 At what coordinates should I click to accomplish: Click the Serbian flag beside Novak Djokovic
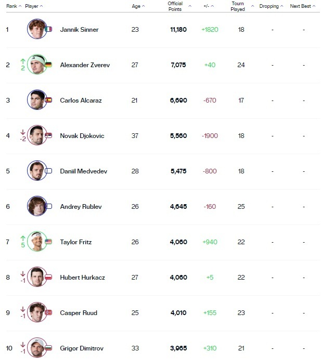tap(48, 135)
